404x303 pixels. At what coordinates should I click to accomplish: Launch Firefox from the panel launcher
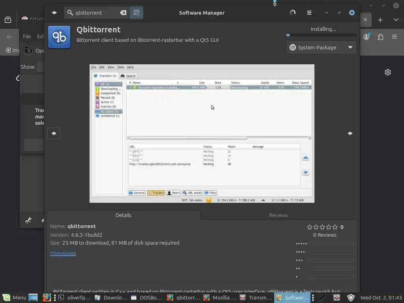pos(47,297)
